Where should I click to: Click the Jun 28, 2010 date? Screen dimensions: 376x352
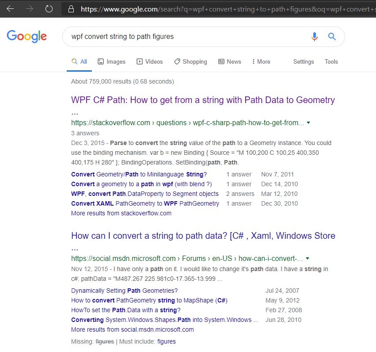283,320
